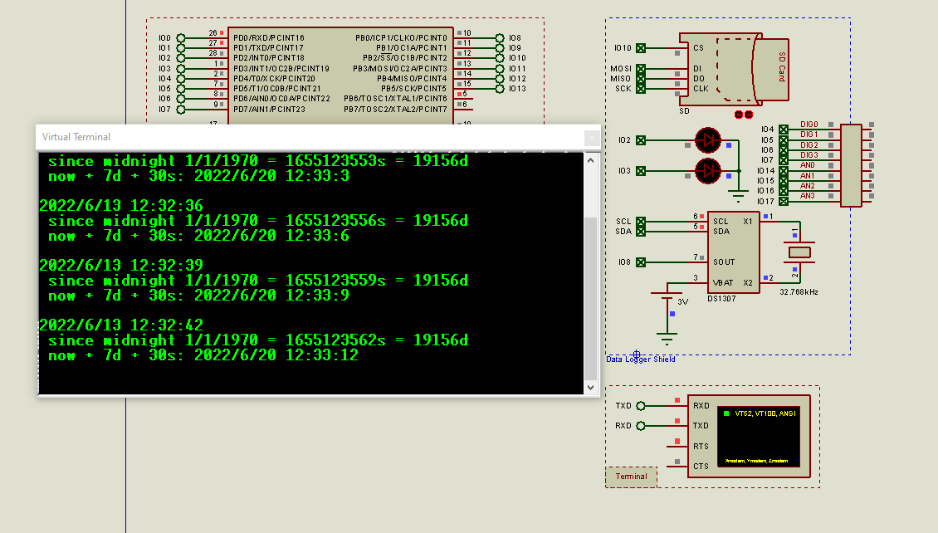Click the IO10 terminal at SD CS
This screenshot has width=938, height=533.
pos(641,48)
